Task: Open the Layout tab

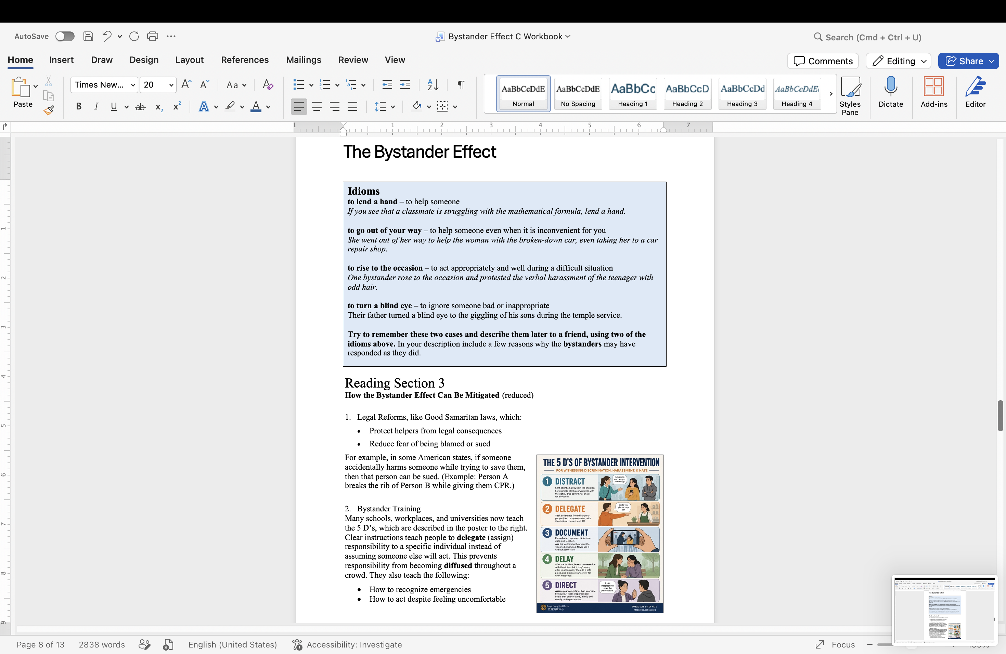Action: (189, 60)
